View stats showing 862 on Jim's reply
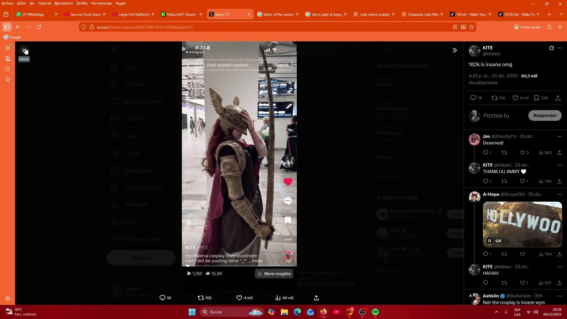The width and height of the screenshot is (567, 319). [x=545, y=152]
